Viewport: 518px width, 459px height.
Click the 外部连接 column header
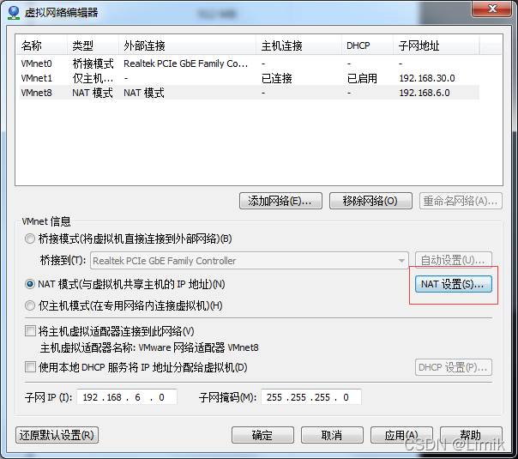click(x=187, y=45)
